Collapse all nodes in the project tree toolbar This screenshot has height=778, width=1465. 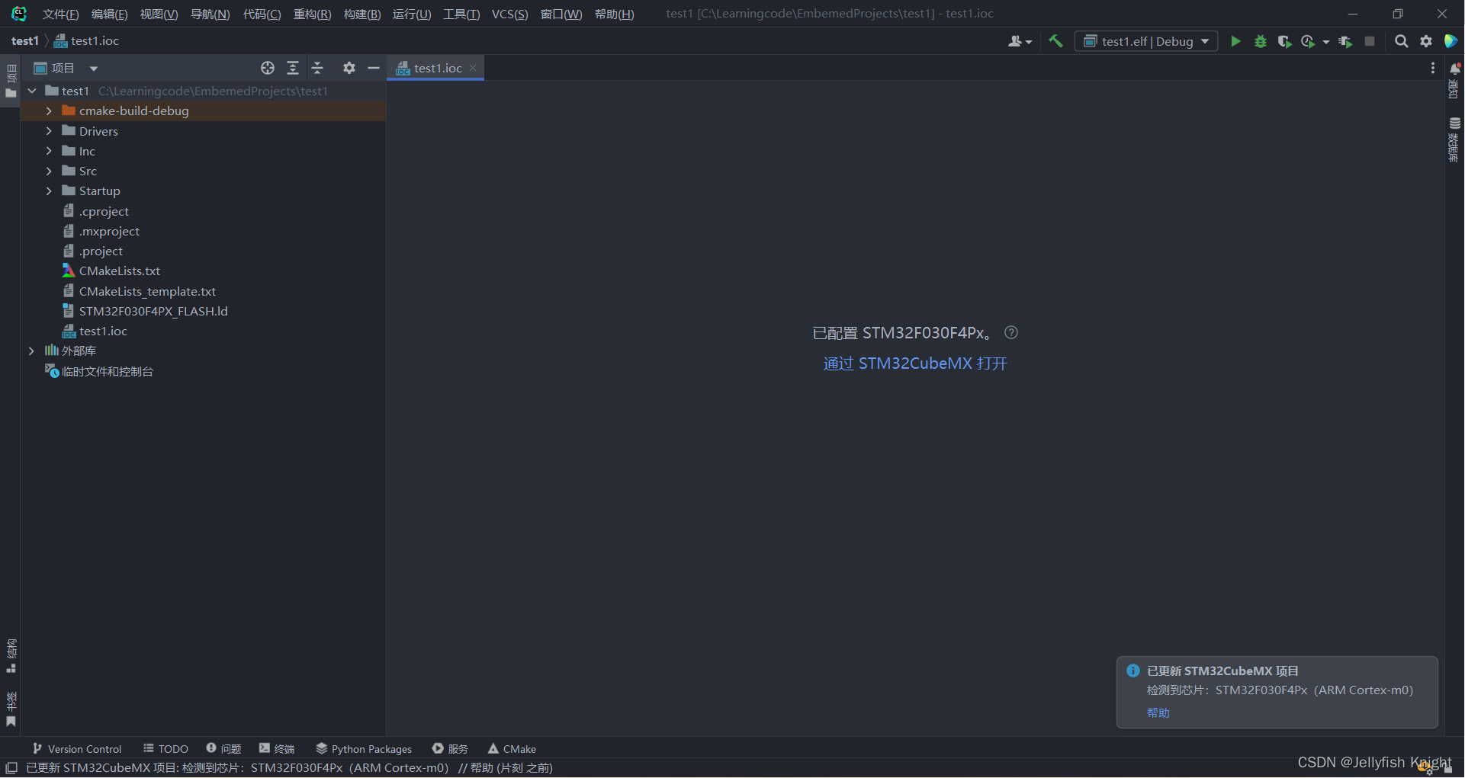[x=318, y=68]
